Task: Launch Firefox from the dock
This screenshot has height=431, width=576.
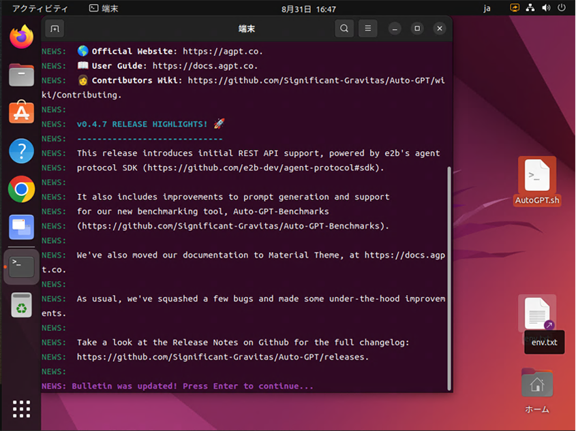Action: point(22,37)
